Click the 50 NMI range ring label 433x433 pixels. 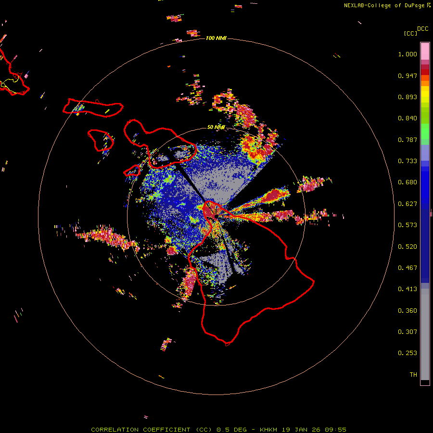coord(216,127)
